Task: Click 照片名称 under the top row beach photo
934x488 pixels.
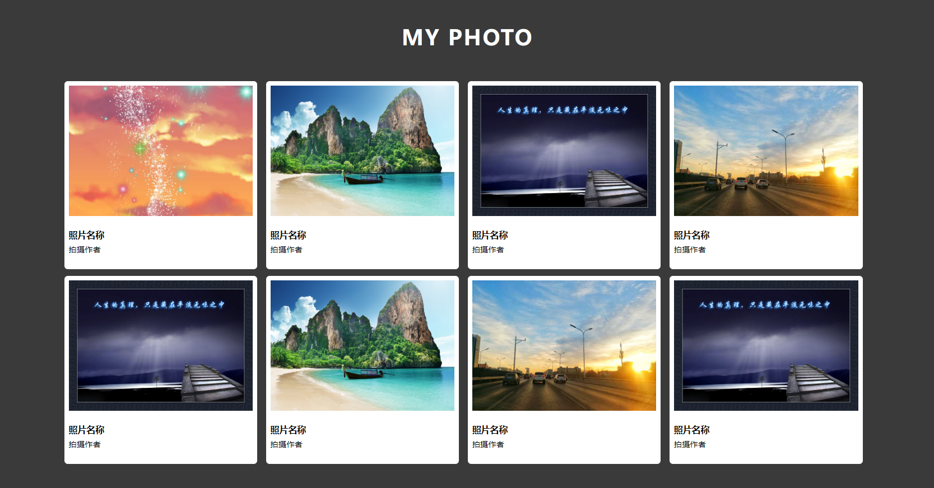Action: coord(289,235)
